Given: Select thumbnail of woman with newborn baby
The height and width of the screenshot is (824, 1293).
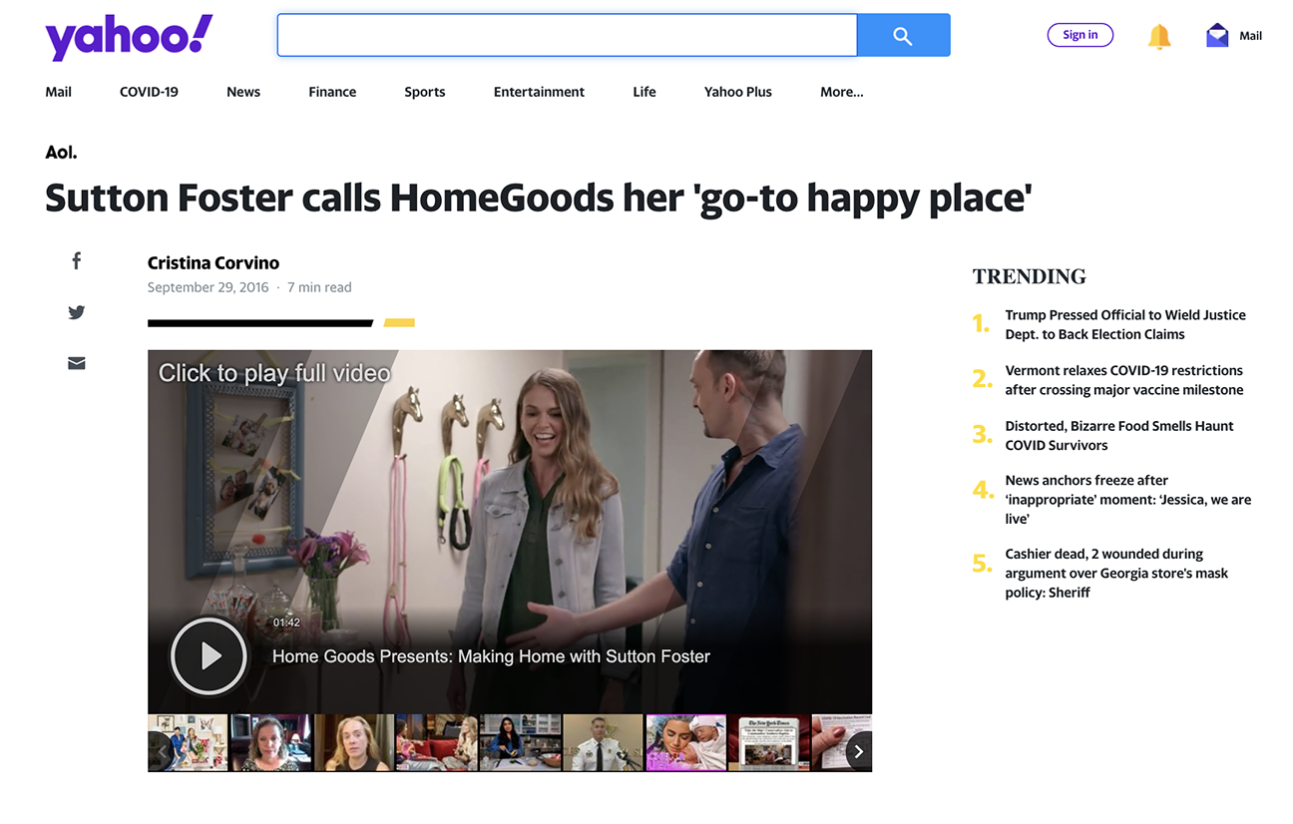Looking at the screenshot, I should (x=685, y=743).
